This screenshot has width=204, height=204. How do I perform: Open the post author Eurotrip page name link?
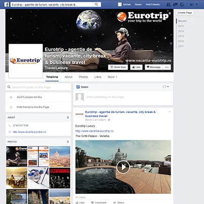coord(120,114)
